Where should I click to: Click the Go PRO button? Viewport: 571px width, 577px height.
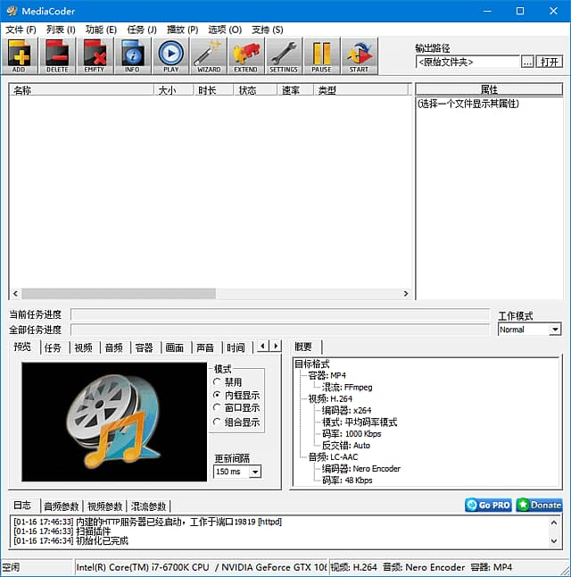point(488,505)
